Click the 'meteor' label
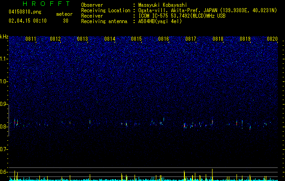Viewport: 285px width, 181px height. (64, 14)
